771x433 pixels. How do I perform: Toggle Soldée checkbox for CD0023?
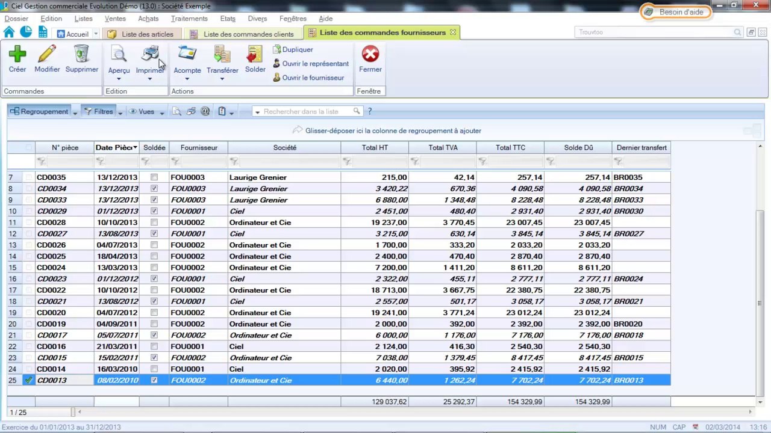(x=154, y=279)
